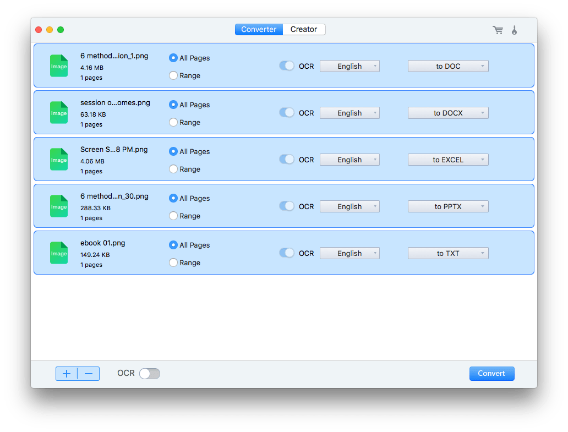Screen dimensions: 568x432
Task: Enable OCR for the first file
Action: pos(286,65)
